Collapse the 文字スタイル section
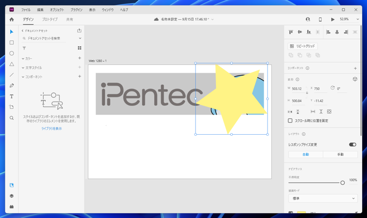The height and width of the screenshot is (218, 367). tap(23, 68)
